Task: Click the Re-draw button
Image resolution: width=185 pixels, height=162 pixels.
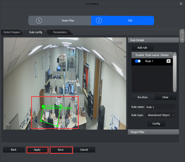Action: pyautogui.click(x=143, y=97)
